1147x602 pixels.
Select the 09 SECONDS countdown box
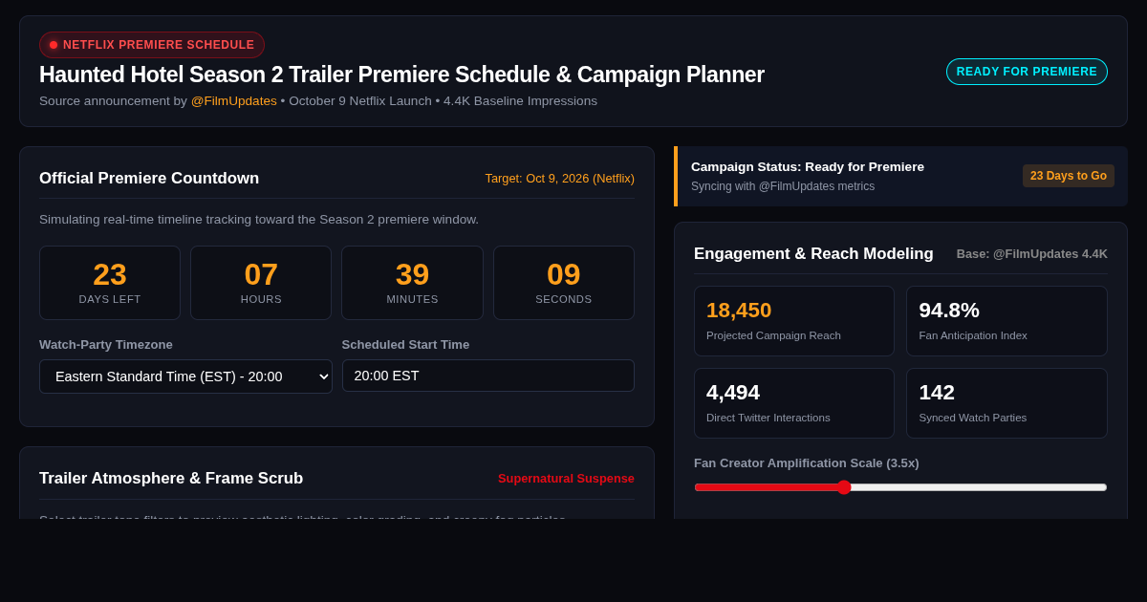[564, 283]
